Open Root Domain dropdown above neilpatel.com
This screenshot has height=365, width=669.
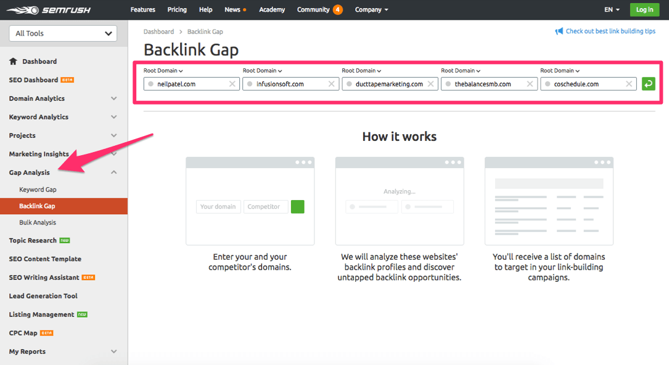(163, 71)
